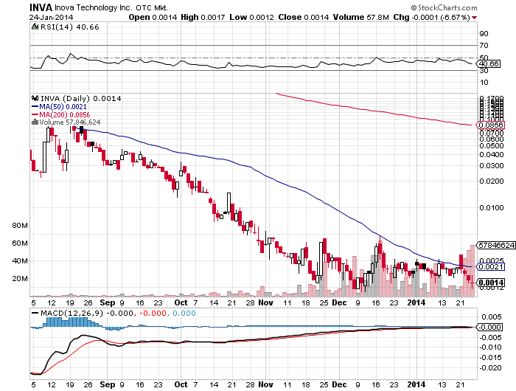
Task: Click the 0.0200 price axis label
Action: click(492, 181)
